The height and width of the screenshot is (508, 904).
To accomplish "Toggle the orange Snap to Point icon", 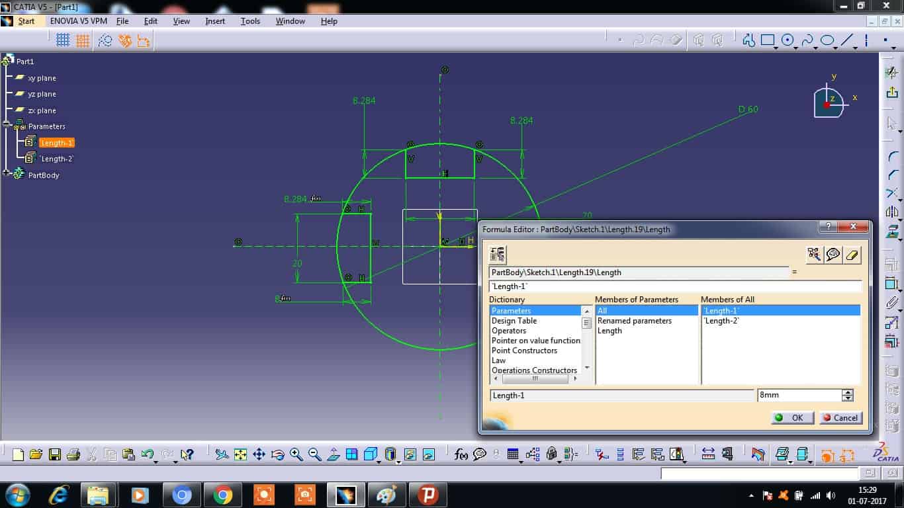I will 83,40.
